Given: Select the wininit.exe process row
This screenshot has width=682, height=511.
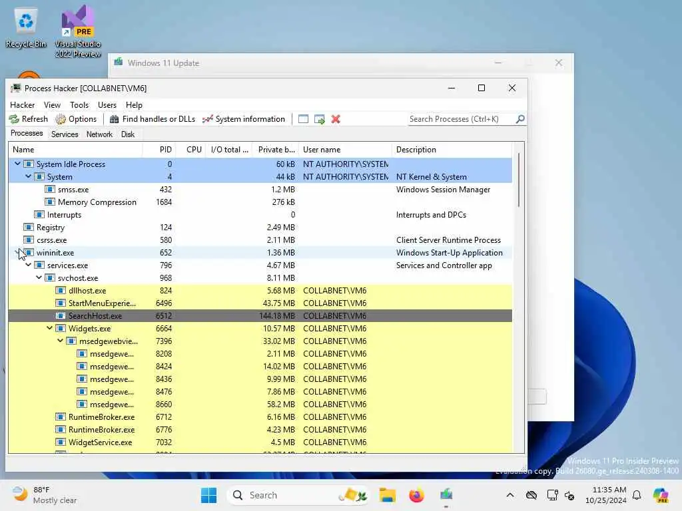Looking at the screenshot, I should coord(260,252).
